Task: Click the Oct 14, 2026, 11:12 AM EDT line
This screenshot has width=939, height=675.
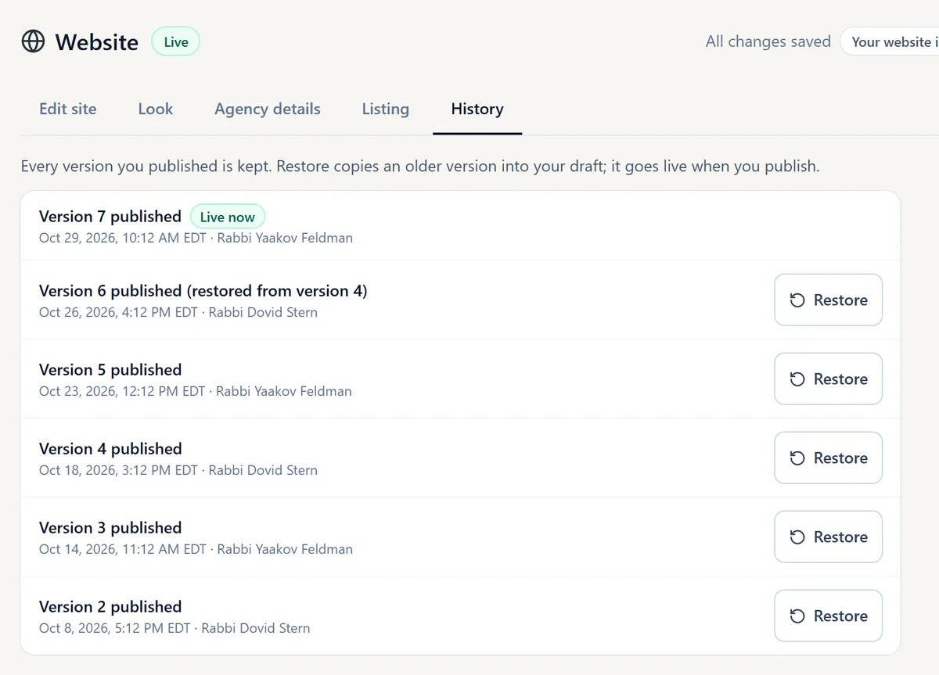Action: click(196, 549)
